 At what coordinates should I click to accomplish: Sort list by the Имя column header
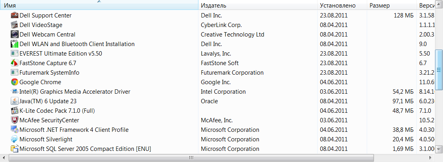pyautogui.click(x=98, y=6)
